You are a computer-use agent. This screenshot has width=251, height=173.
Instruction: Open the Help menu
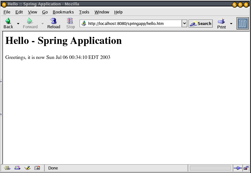click(118, 12)
